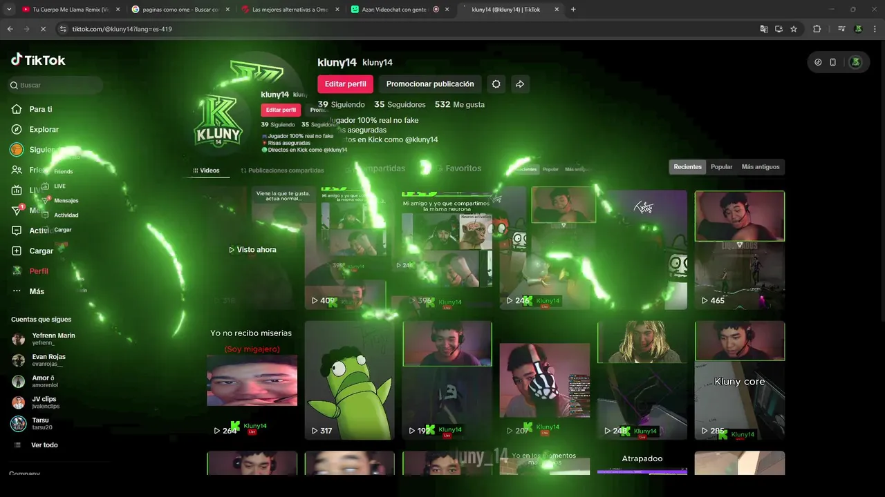The height and width of the screenshot is (497, 885).
Task: Stop loading the page
Action: (x=43, y=29)
